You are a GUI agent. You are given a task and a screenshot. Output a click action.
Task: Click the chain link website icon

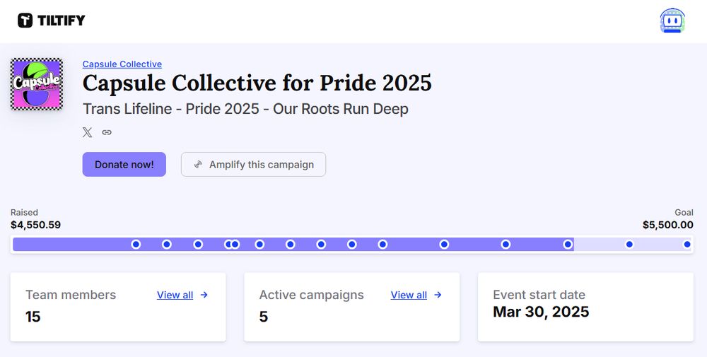pos(107,132)
